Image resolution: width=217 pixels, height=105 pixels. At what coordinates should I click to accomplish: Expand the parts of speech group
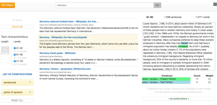[x=17, y=92]
